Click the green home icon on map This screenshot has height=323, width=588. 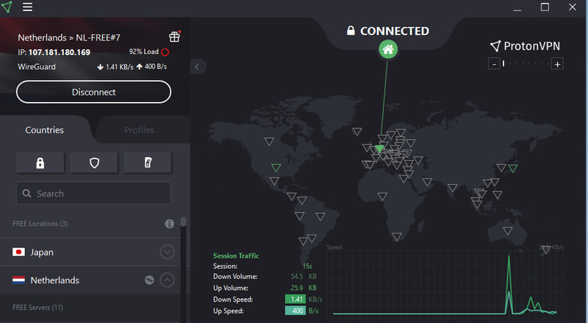[388, 49]
